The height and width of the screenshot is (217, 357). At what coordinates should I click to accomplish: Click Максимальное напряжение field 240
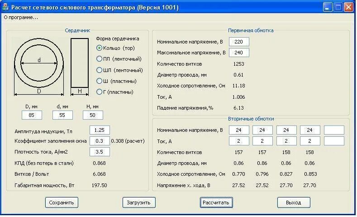tap(239, 53)
